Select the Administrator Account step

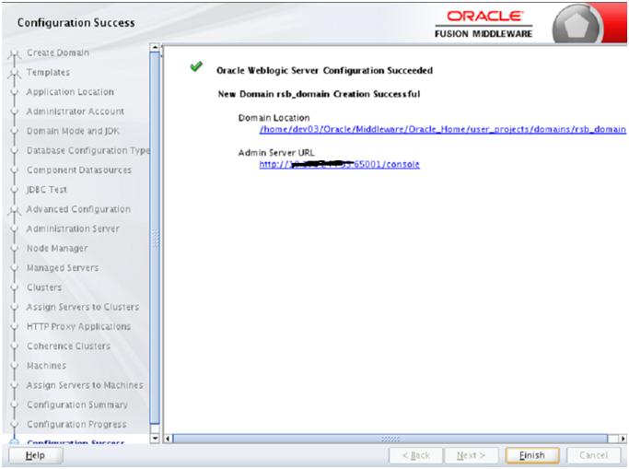click(x=76, y=111)
